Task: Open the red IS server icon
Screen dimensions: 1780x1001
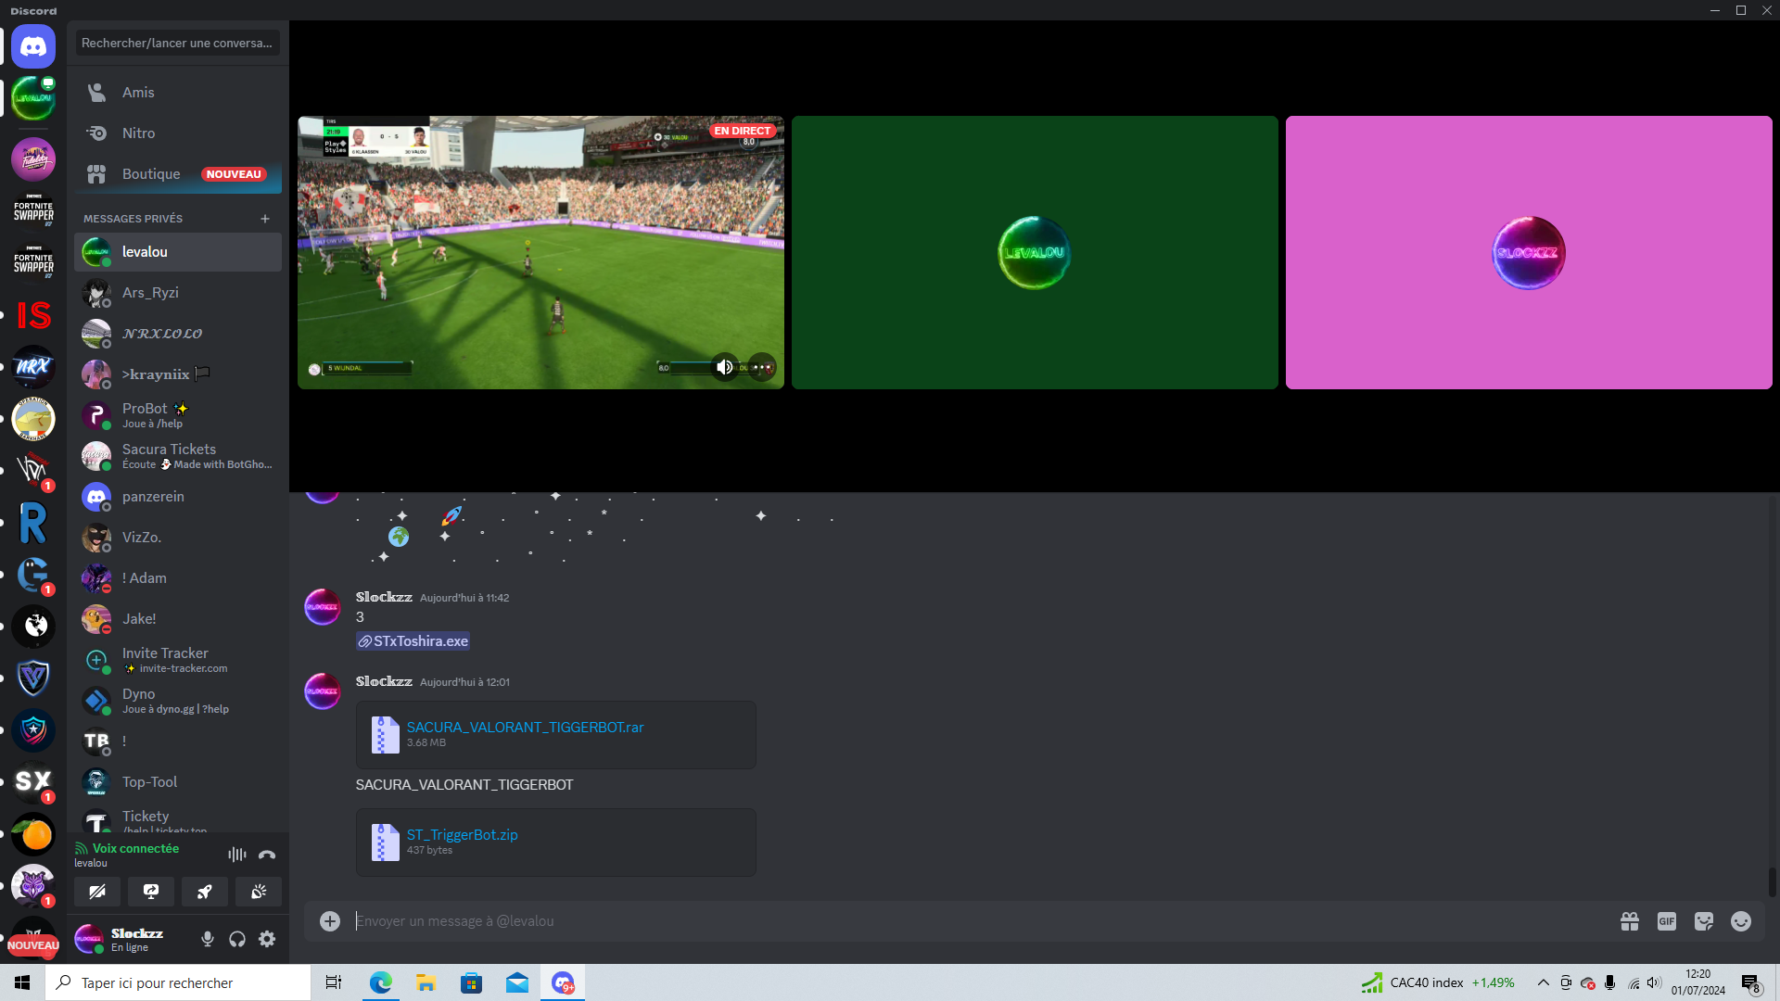Action: tap(33, 315)
